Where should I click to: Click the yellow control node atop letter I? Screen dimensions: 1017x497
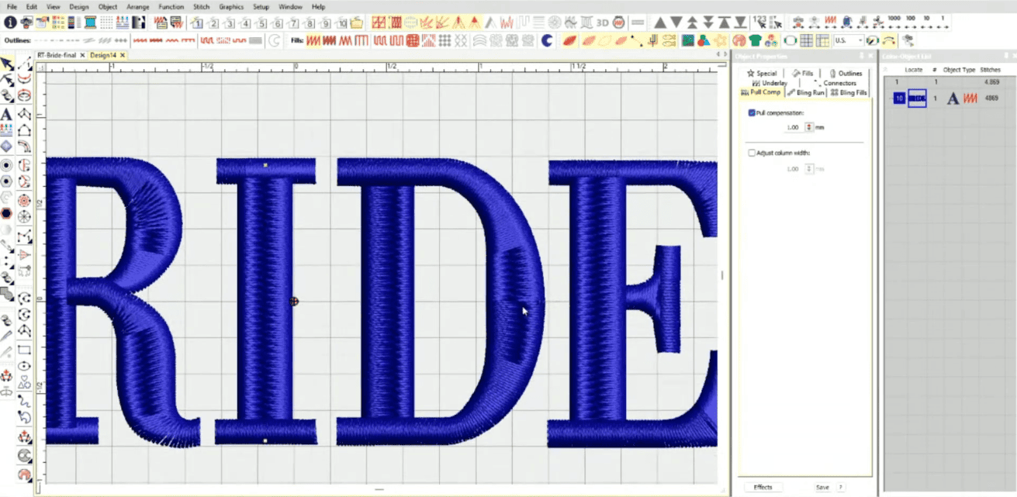click(265, 165)
